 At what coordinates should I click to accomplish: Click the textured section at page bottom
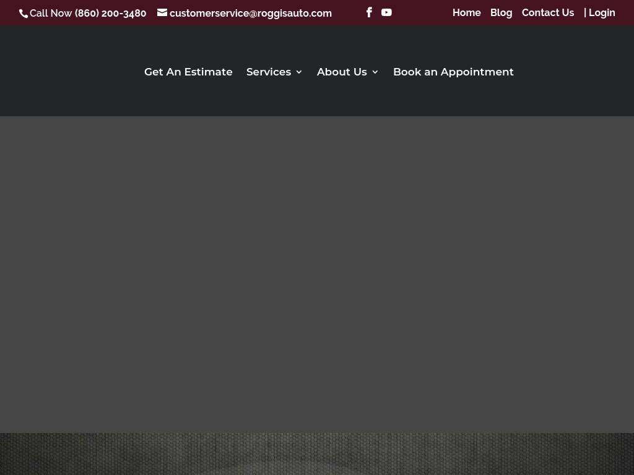click(317, 455)
